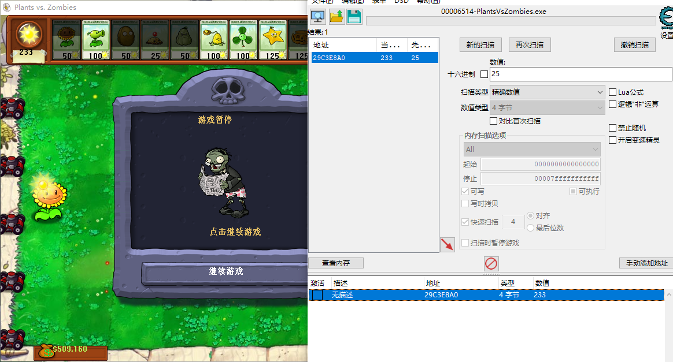
Task: Open the 扫描类型 精确数值 dropdown
Action: pos(548,92)
